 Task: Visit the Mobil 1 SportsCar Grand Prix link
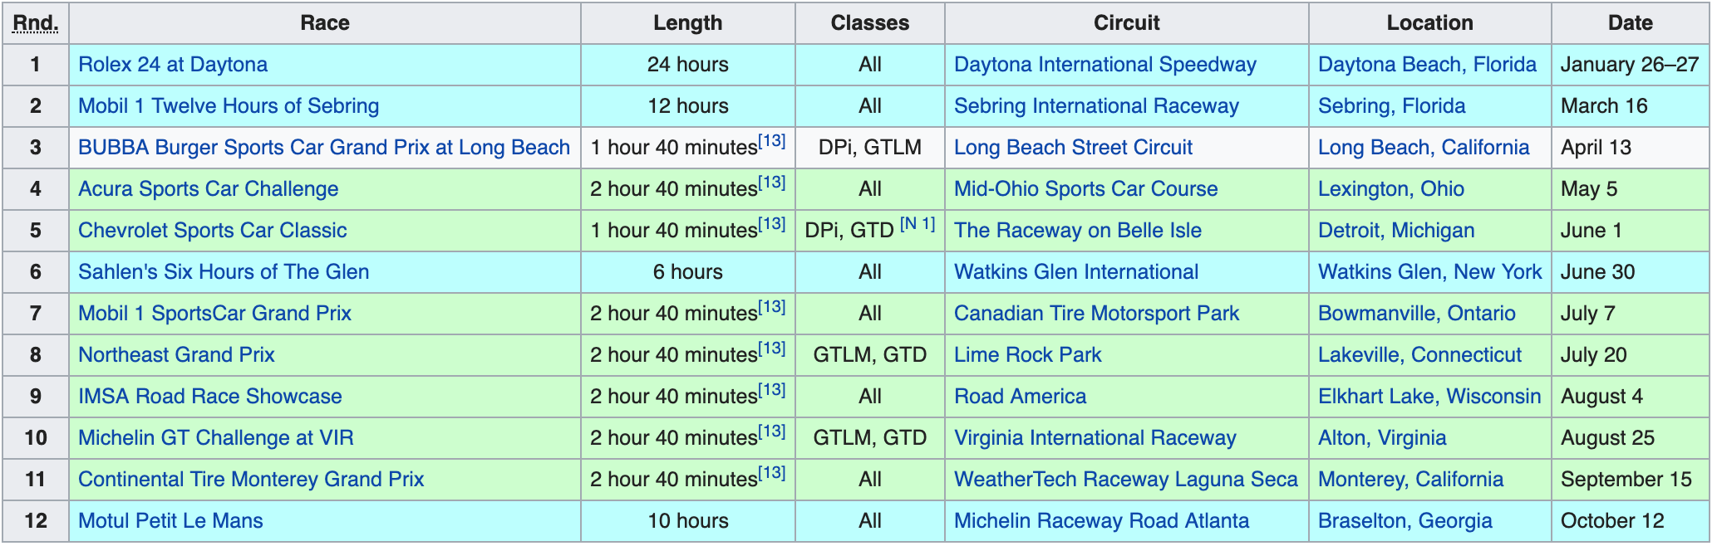214,314
